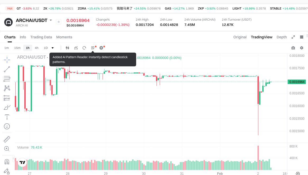Click the ZORA hot ticker link
308x175 pixels.
[82, 8]
